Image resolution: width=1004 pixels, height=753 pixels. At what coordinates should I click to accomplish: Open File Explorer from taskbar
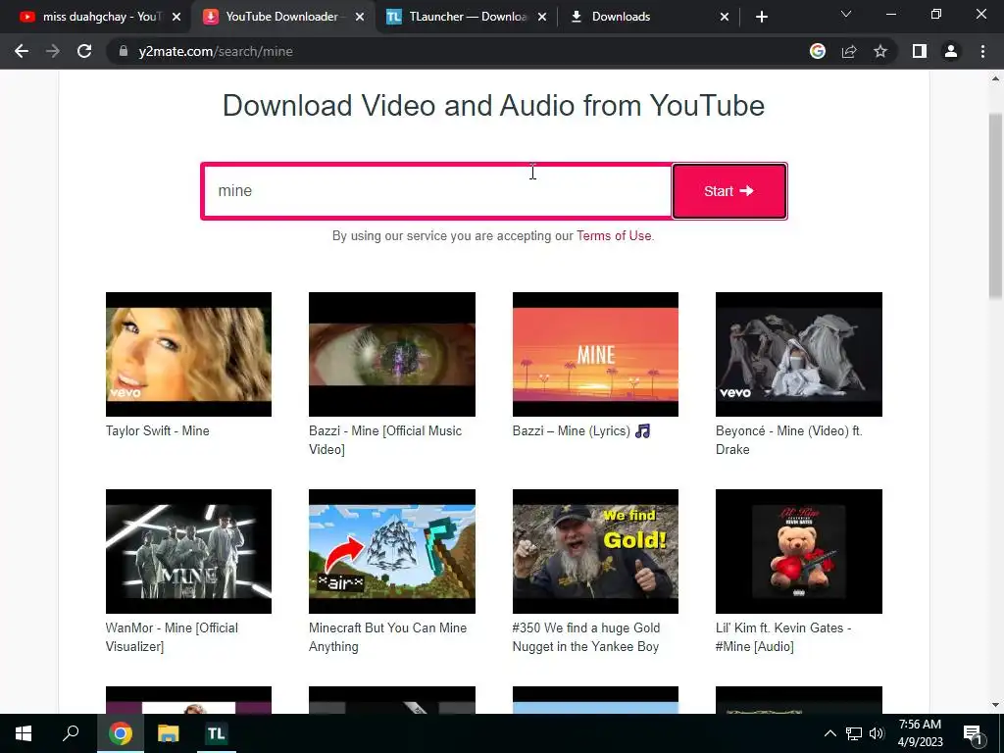pos(168,733)
